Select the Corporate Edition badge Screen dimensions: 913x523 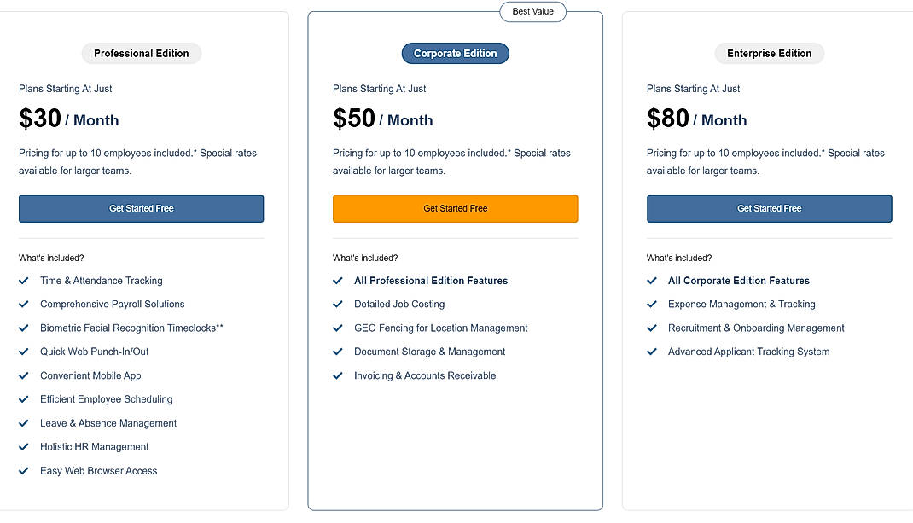(x=455, y=53)
